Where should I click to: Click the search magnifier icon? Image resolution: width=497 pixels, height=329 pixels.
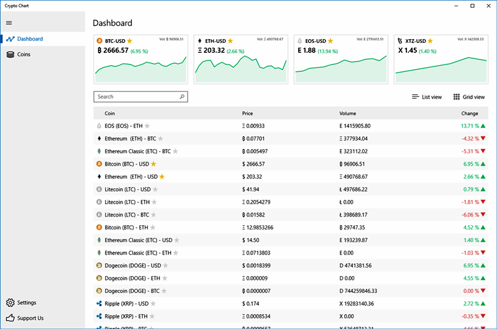(182, 97)
